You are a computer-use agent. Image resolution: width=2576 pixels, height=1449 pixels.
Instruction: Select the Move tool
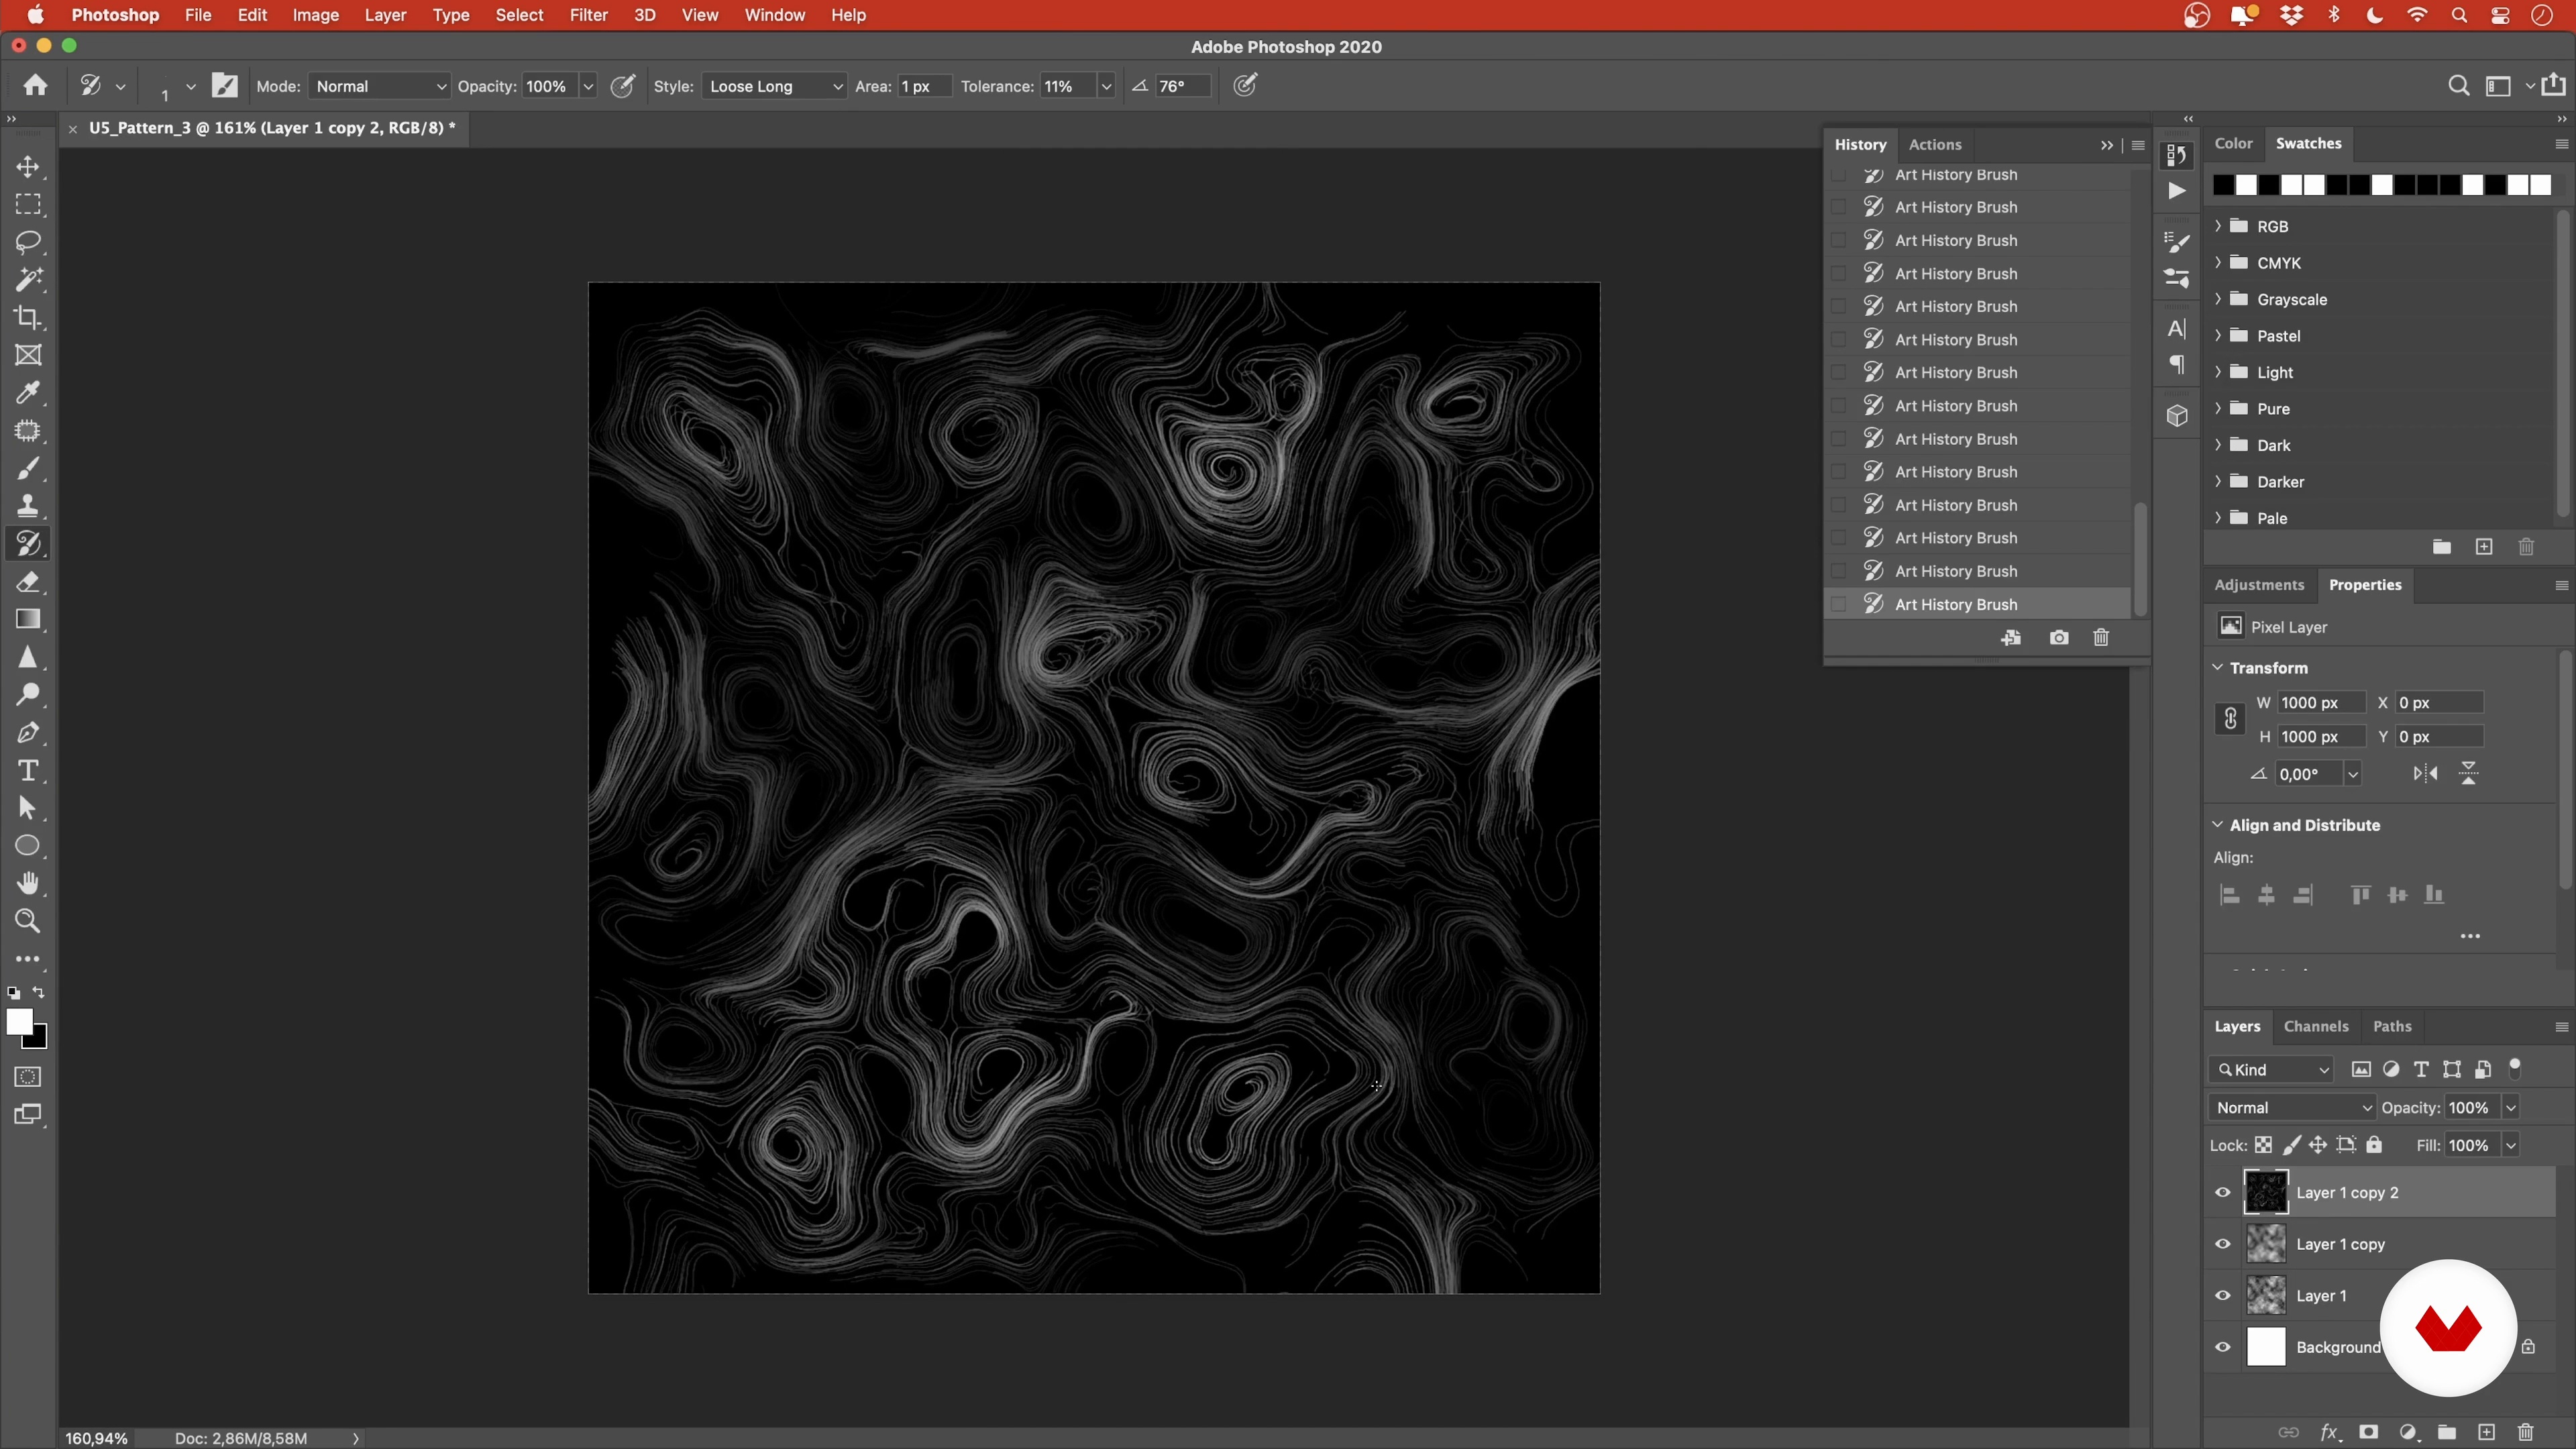[x=28, y=166]
